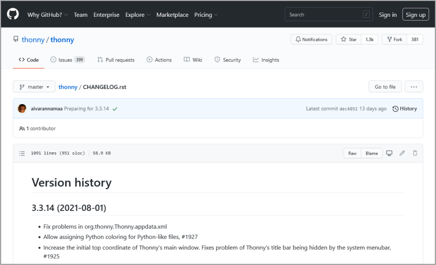Expand the Why GitHub? menu
The height and width of the screenshot is (265, 436).
coord(48,15)
